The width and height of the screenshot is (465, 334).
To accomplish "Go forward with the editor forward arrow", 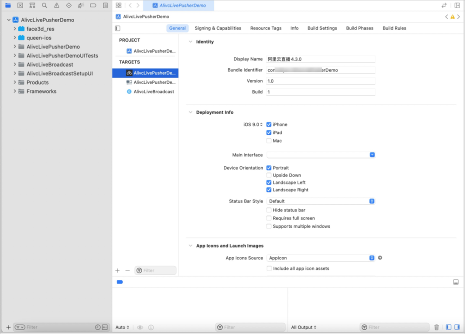I will [x=138, y=5].
